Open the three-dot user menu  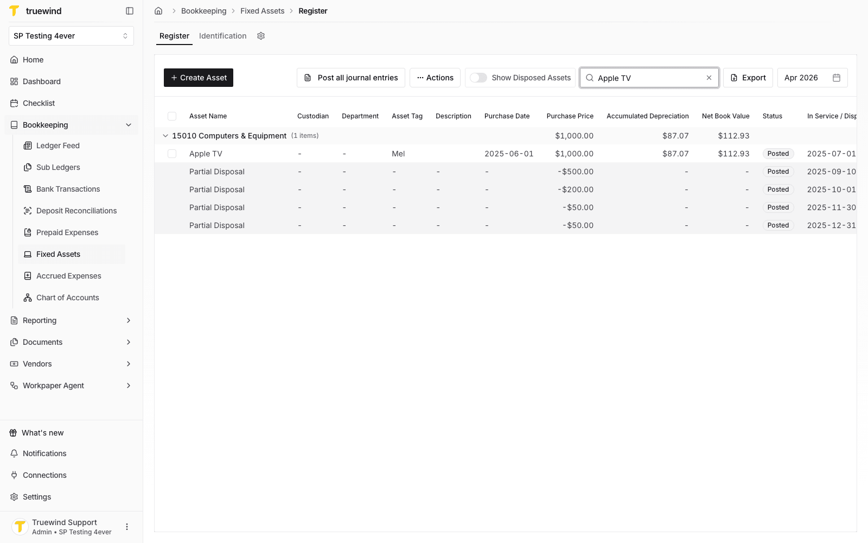(x=127, y=527)
